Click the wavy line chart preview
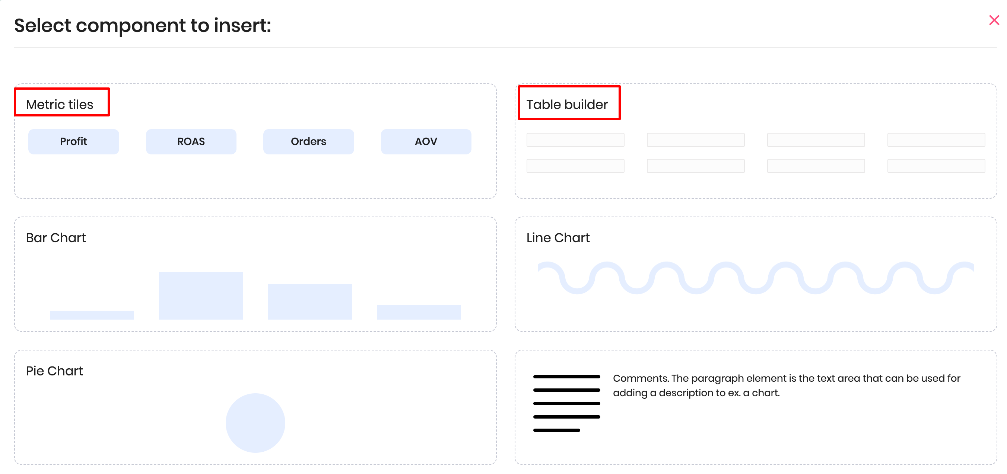The image size is (1007, 474). tap(755, 278)
